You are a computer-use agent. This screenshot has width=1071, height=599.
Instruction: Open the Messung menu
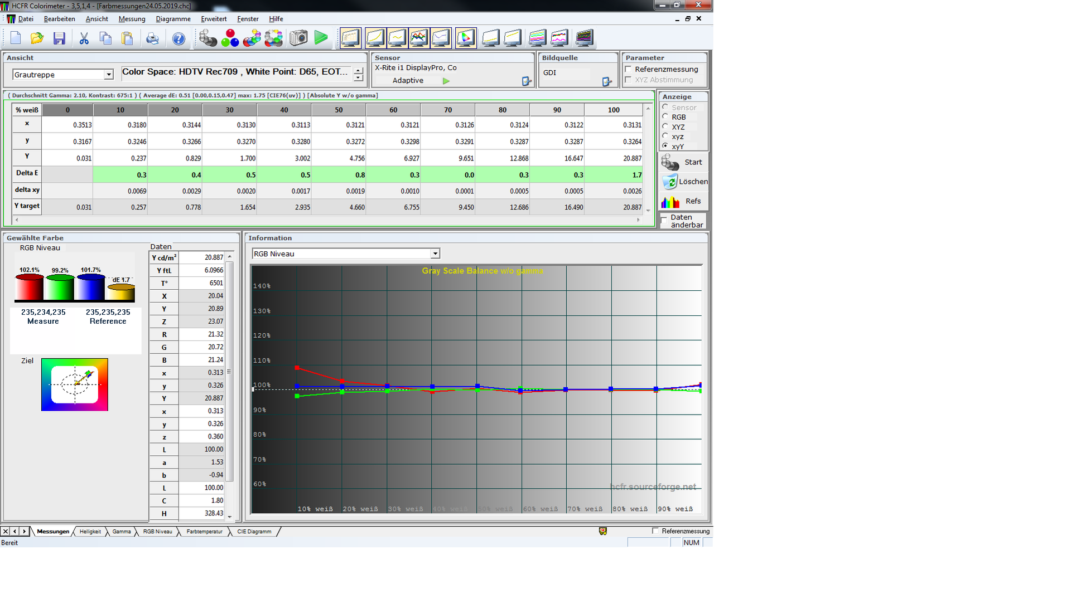pos(132,19)
